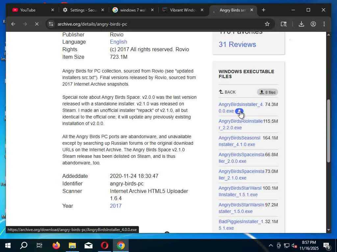Close the Vibrant Windows tab

click(x=202, y=10)
